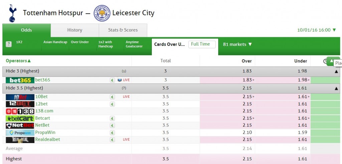Collapse the Hide 3 (Highest) group

pyautogui.click(x=336, y=71)
